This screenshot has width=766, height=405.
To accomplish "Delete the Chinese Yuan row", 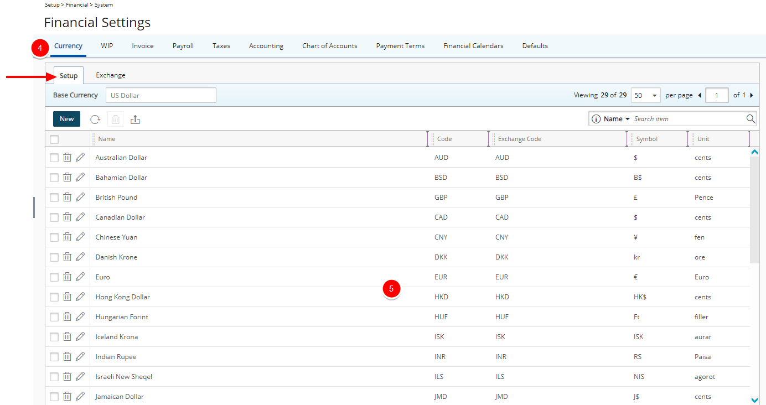I will pyautogui.click(x=67, y=237).
